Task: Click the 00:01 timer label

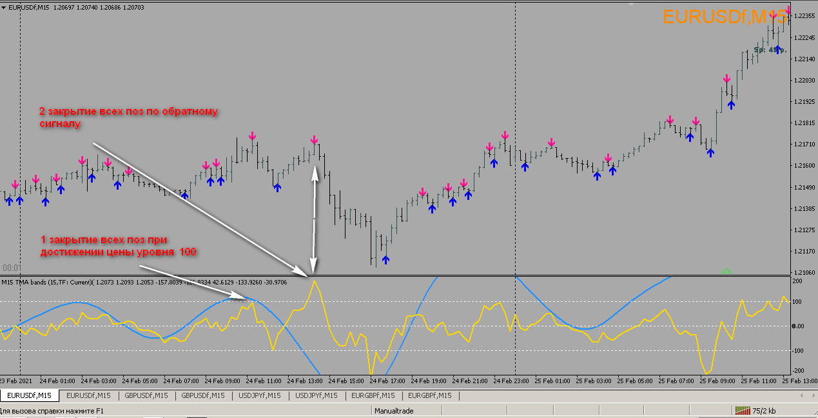Action: click(x=12, y=267)
